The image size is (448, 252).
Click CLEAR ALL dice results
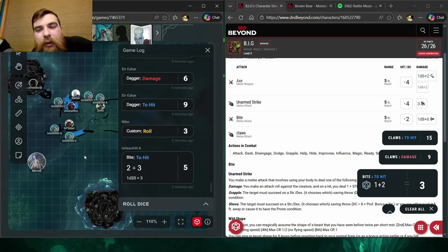[x=419, y=209]
